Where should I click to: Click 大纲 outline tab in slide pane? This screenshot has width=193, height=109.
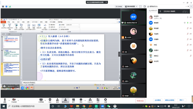tap(9, 34)
